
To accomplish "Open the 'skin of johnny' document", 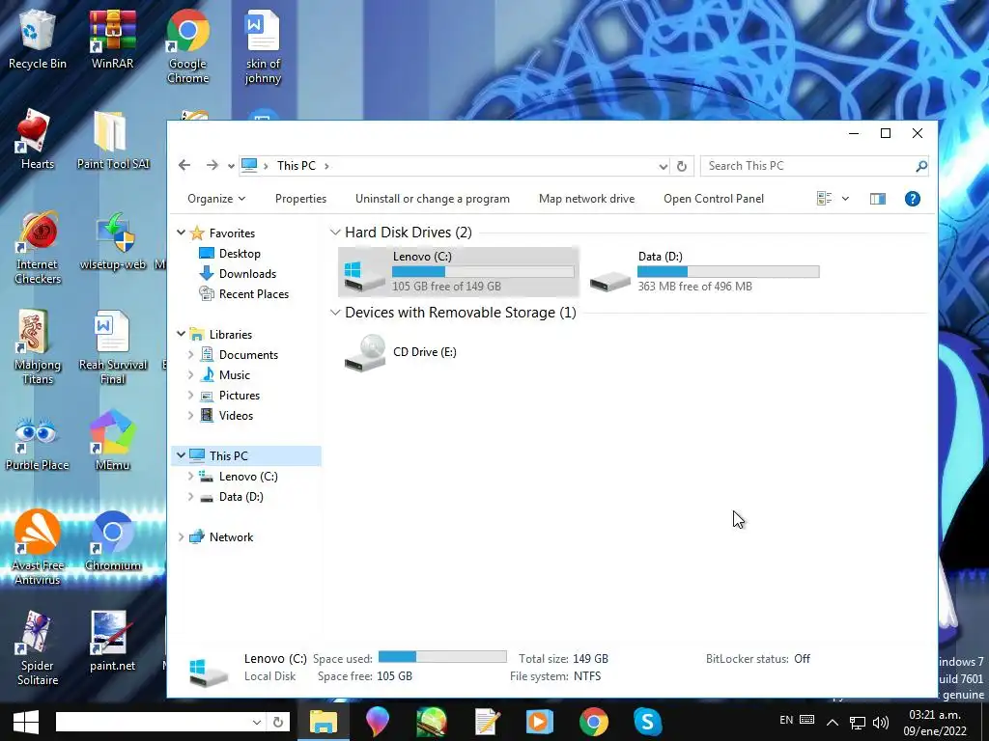I will click(263, 46).
